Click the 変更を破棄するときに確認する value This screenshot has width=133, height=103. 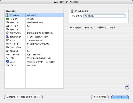[x=40, y=33]
